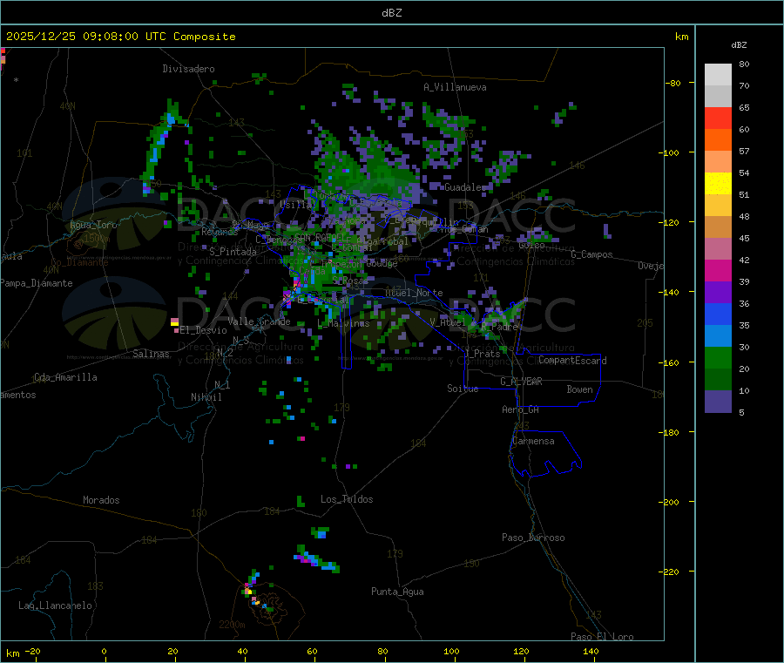This screenshot has height=663, width=784.
Task: Click the dBZ title at top
Action: point(391,13)
